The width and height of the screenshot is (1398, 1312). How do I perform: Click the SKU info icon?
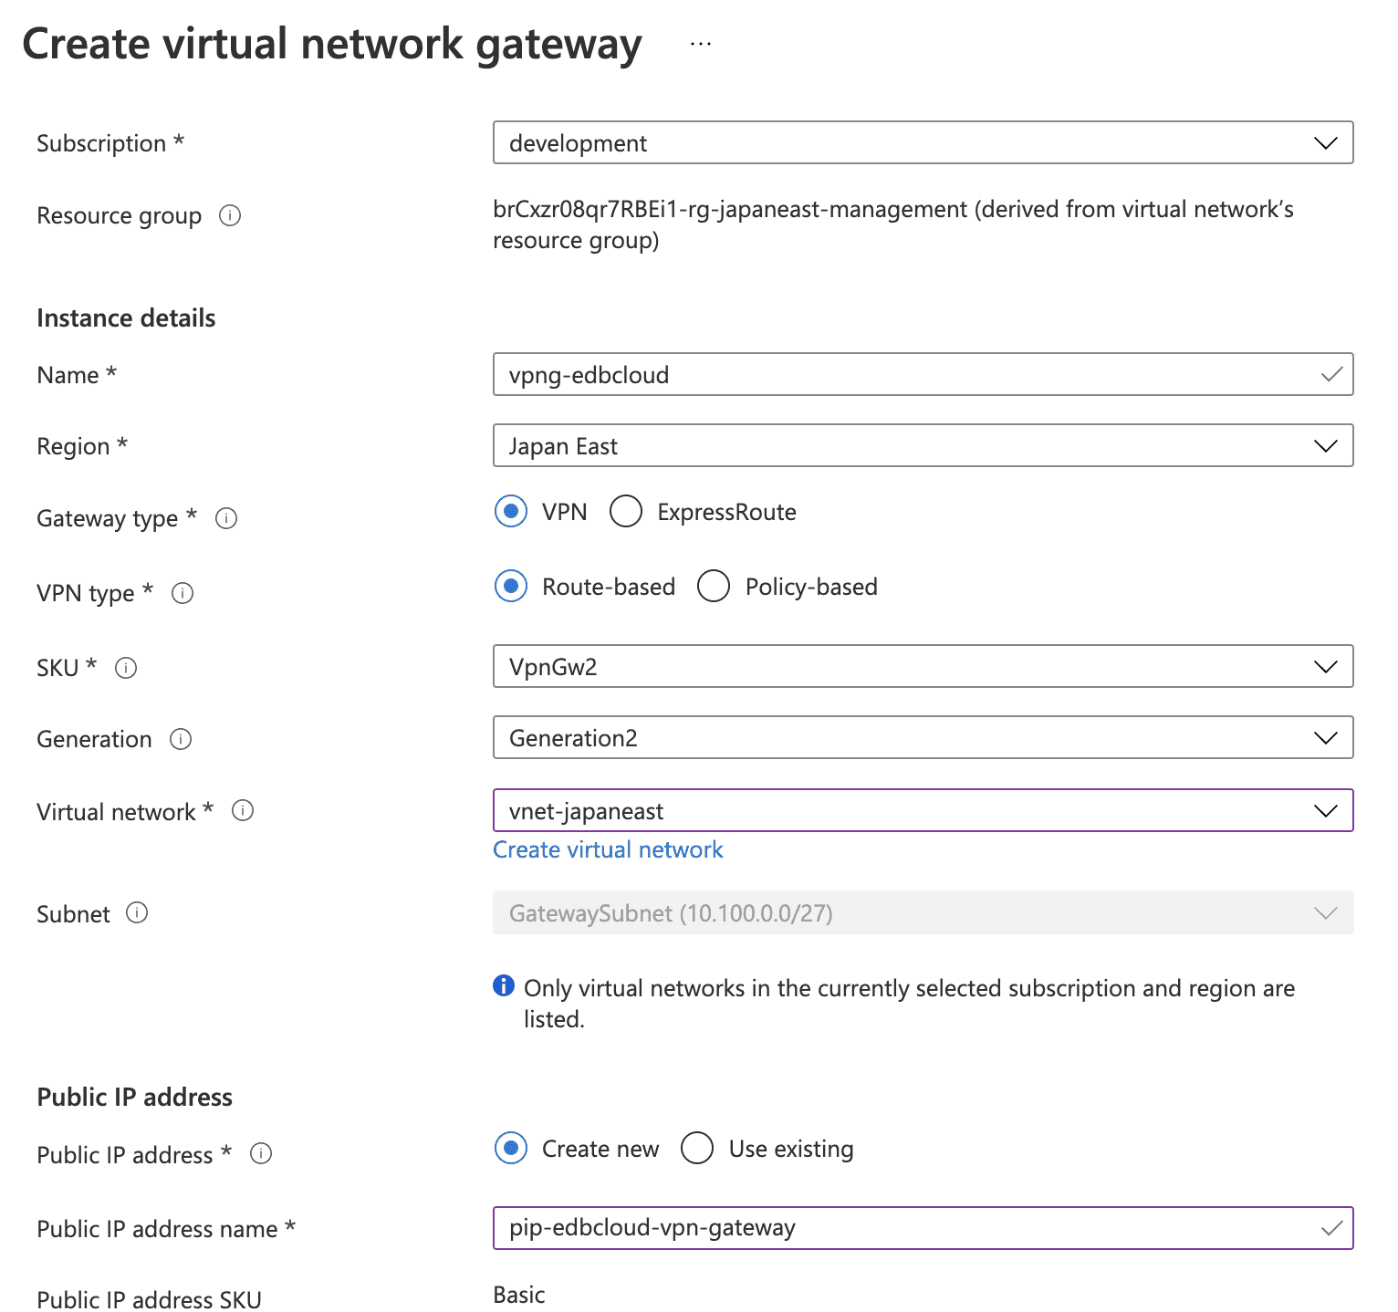[x=128, y=668]
